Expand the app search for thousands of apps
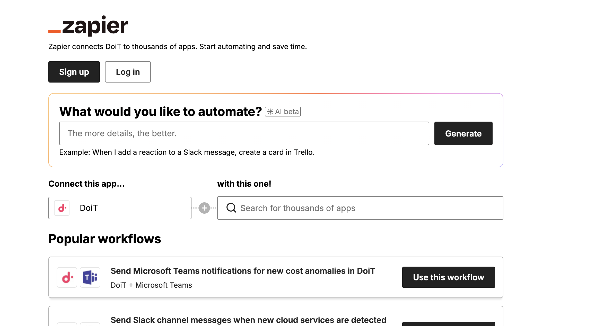This screenshot has width=595, height=326. (x=360, y=208)
